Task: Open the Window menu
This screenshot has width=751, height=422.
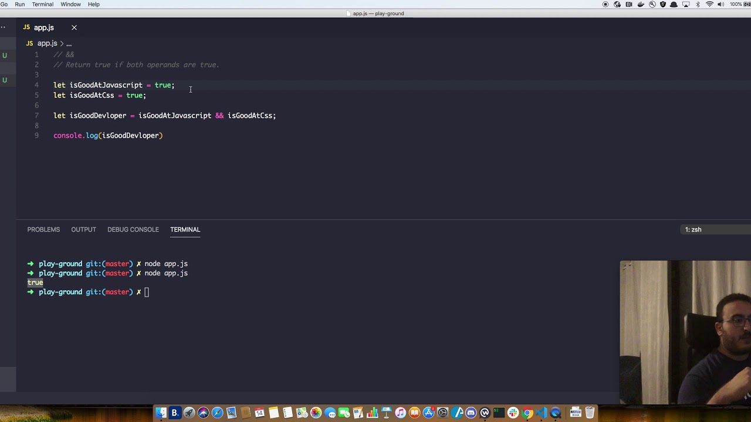Action: [70, 4]
